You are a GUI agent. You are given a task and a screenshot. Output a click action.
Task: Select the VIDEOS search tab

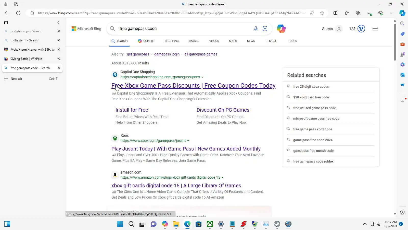214,41
